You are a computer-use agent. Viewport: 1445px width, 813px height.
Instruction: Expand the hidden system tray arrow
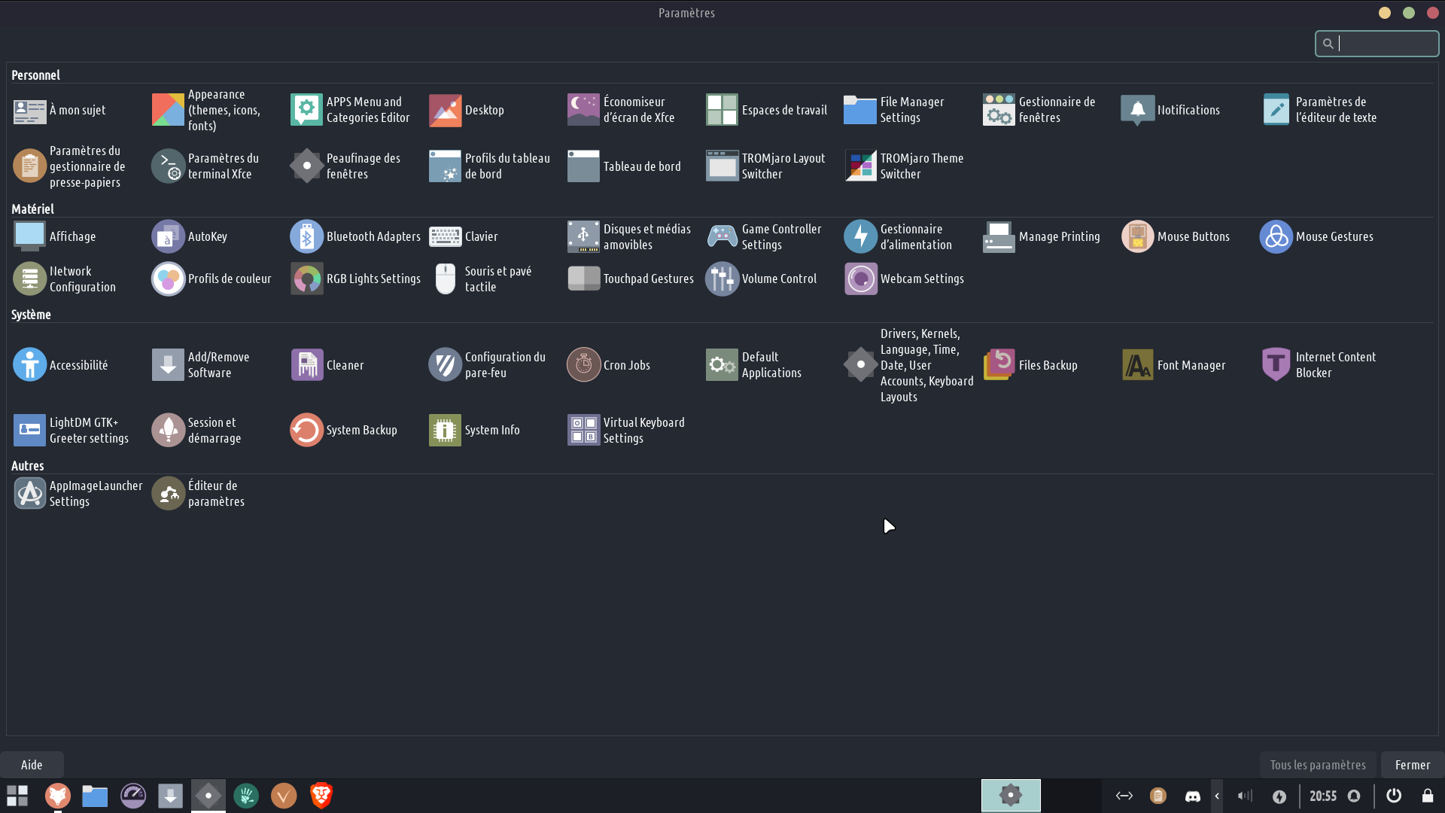1217,796
